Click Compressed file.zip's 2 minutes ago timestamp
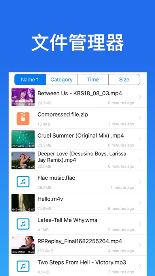The height and width of the screenshot is (276, 155). (121, 124)
